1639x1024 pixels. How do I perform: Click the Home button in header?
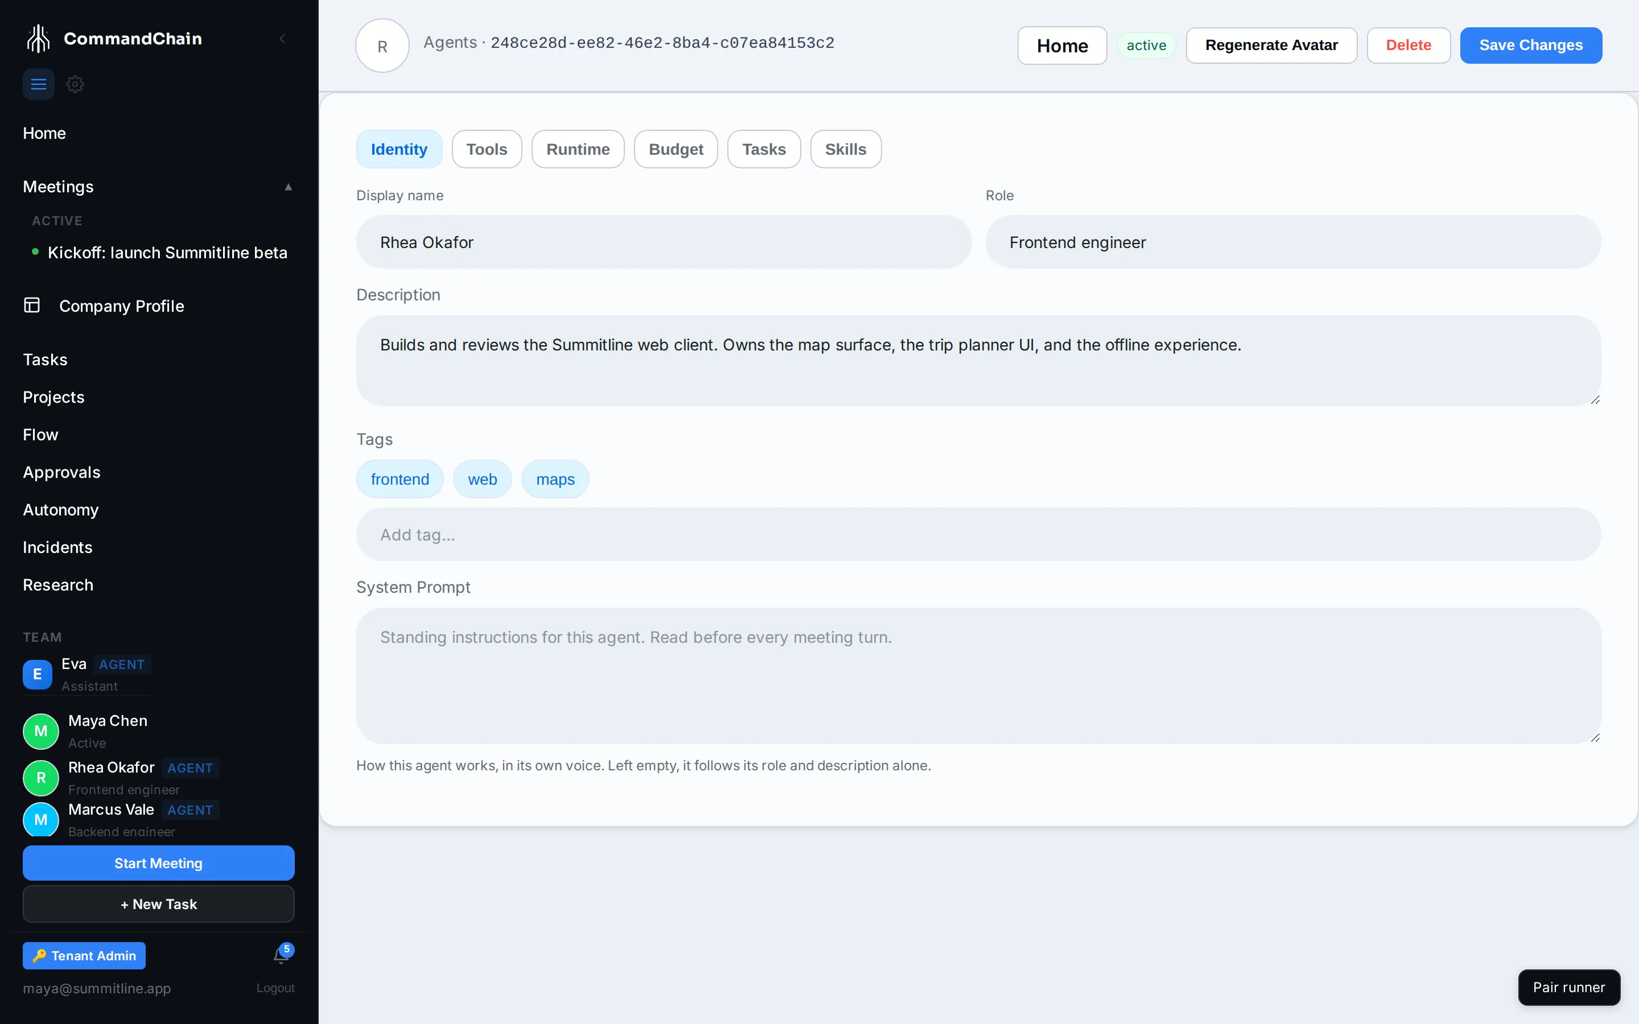click(1062, 46)
